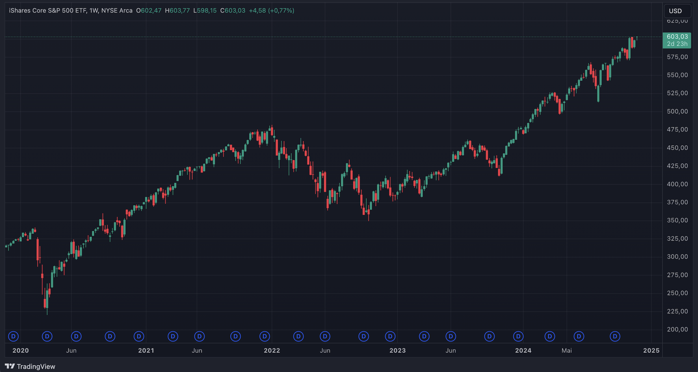Click the 2020 time axis label
Viewport: 698px width, 372px height.
[20, 350]
